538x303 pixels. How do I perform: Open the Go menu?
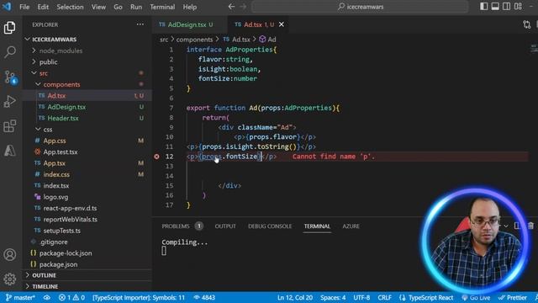pos(118,7)
